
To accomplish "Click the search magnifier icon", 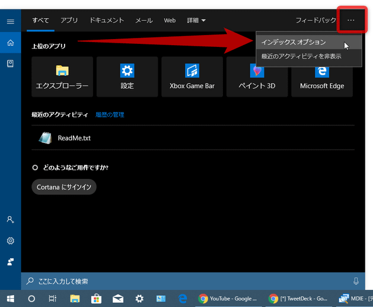I will [x=30, y=281].
